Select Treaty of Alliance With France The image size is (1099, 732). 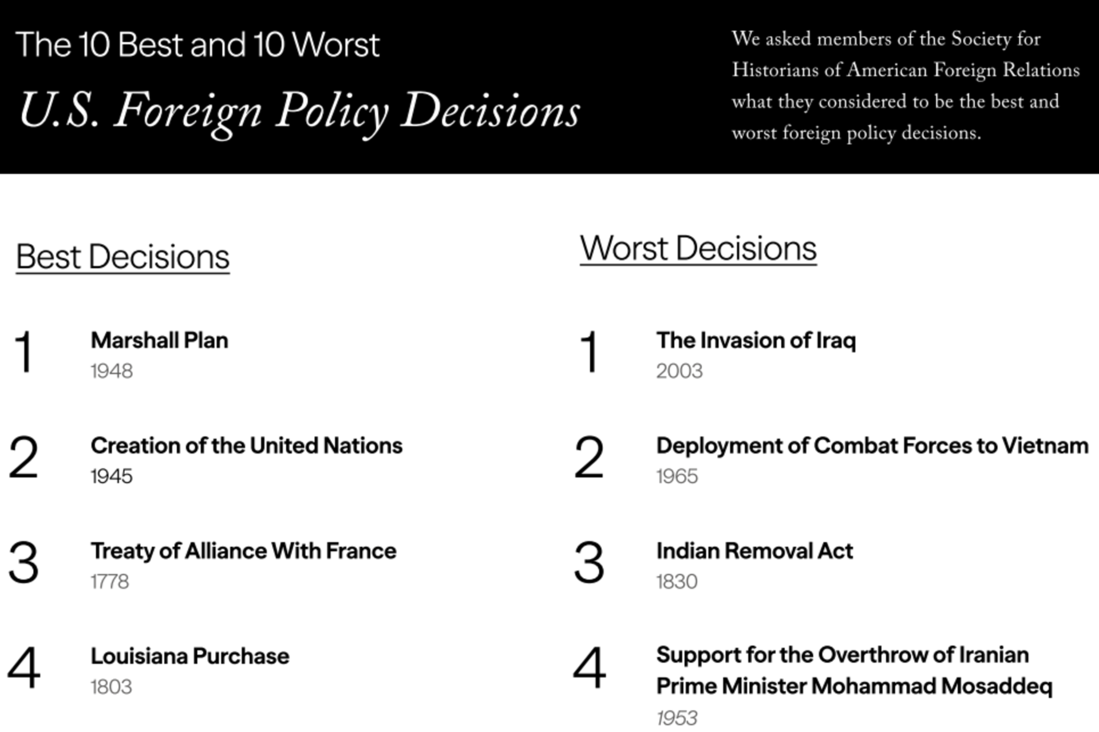pyautogui.click(x=243, y=551)
